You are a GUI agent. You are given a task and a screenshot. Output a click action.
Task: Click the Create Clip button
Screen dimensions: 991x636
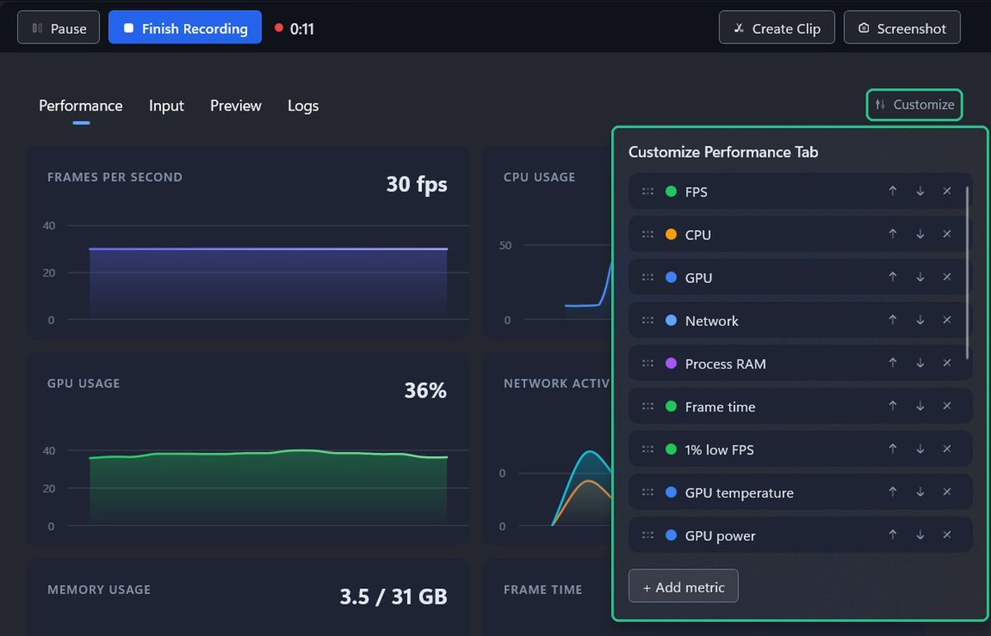777,28
